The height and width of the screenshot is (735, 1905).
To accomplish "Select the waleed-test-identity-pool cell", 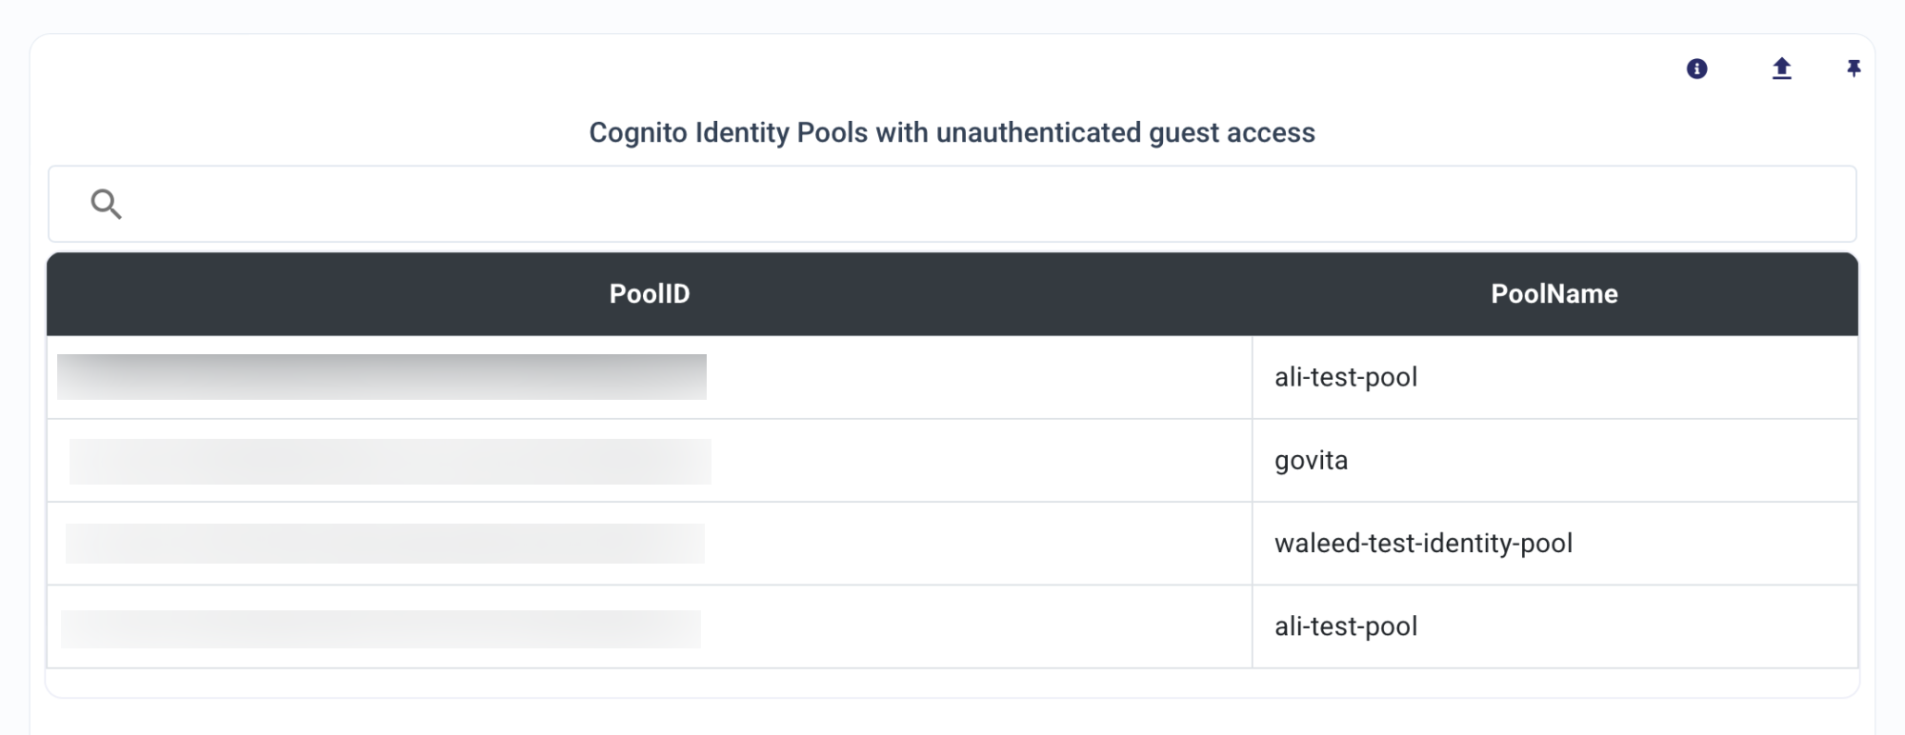I will coord(1554,543).
